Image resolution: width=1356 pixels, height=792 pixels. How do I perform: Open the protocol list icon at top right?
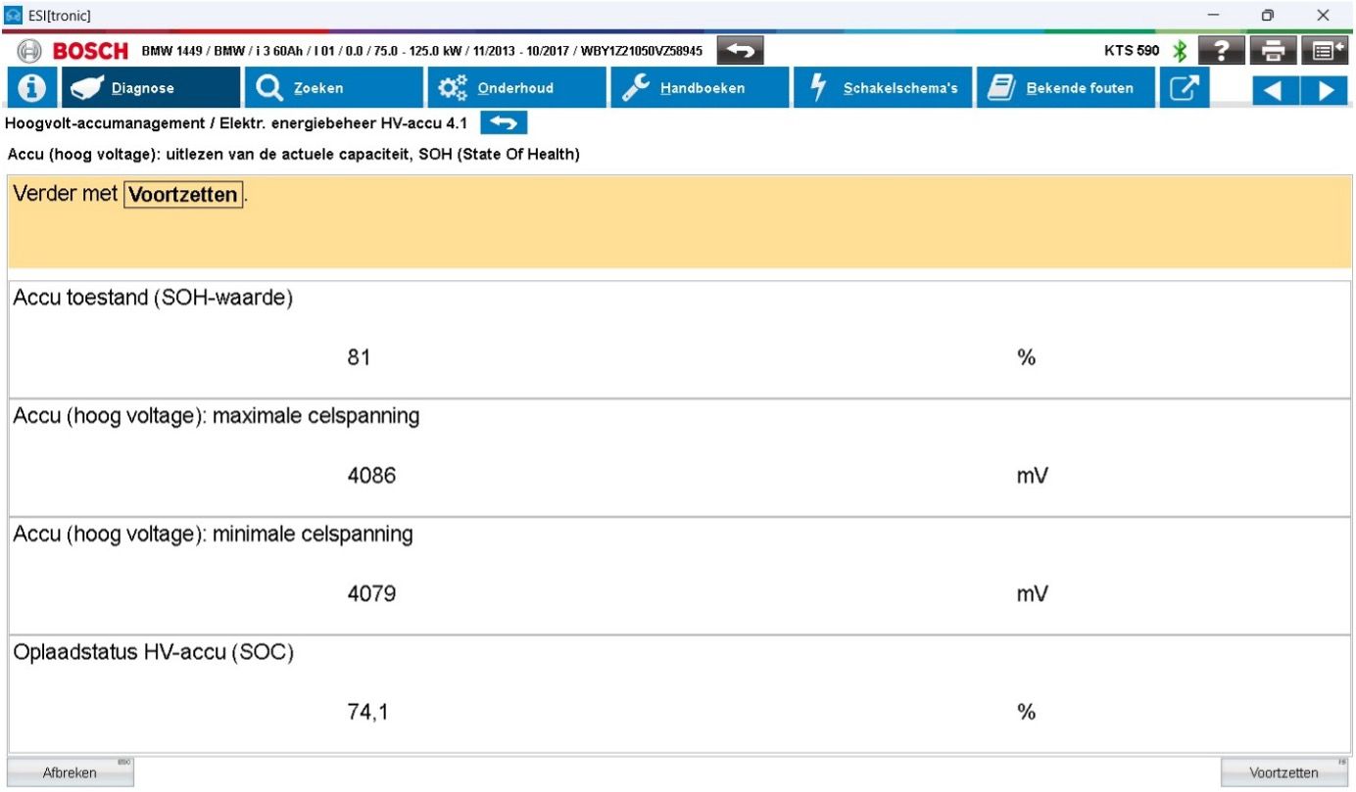[x=1328, y=51]
